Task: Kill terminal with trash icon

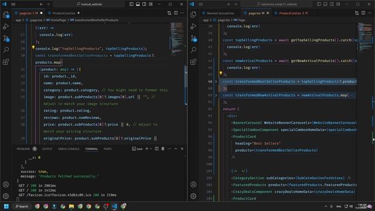Action: pos(163,148)
